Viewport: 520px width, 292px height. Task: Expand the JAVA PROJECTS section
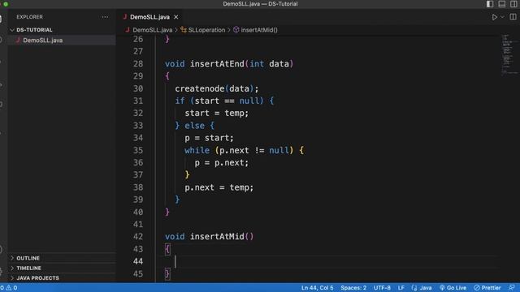37,277
